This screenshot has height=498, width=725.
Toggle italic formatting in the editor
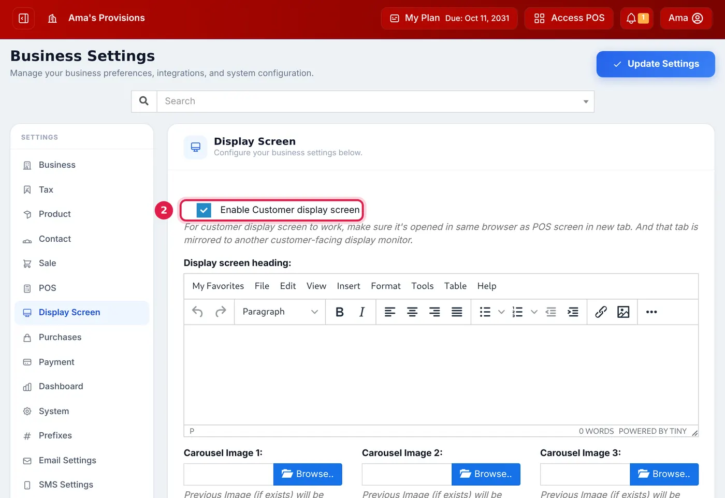[362, 312]
